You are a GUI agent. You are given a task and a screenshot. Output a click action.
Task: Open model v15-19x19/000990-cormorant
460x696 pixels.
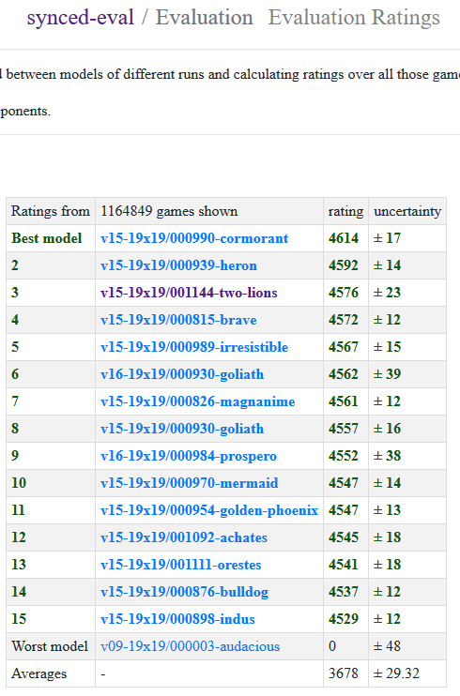(194, 238)
